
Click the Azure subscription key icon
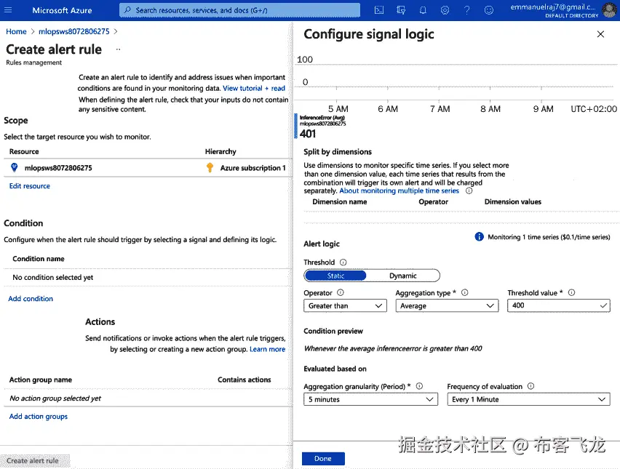(x=210, y=167)
